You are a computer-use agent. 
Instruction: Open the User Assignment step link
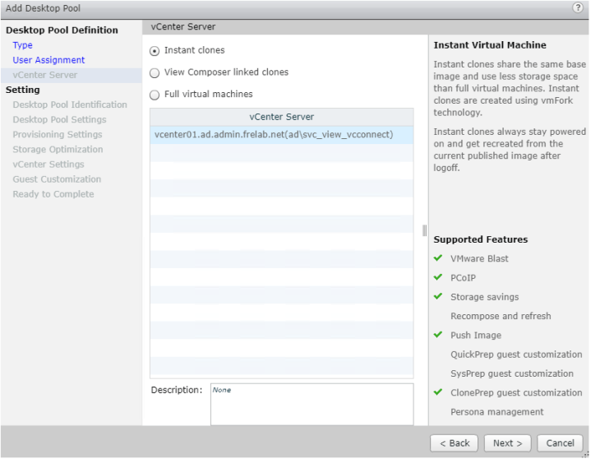(x=48, y=60)
